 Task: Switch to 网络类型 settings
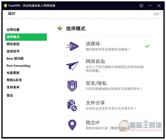[x=13, y=44]
